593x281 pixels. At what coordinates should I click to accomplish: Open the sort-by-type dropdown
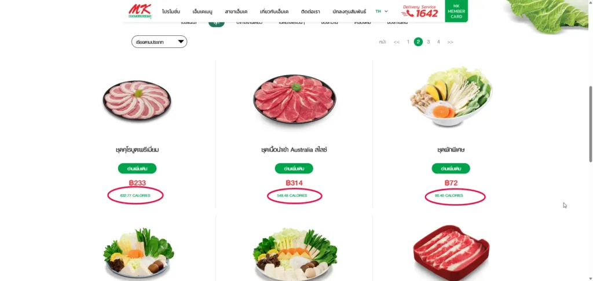pos(159,42)
